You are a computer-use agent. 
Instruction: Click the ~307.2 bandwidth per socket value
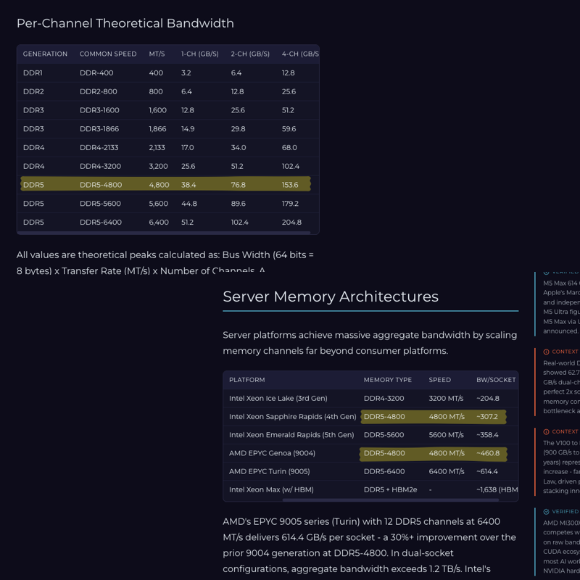tap(486, 416)
